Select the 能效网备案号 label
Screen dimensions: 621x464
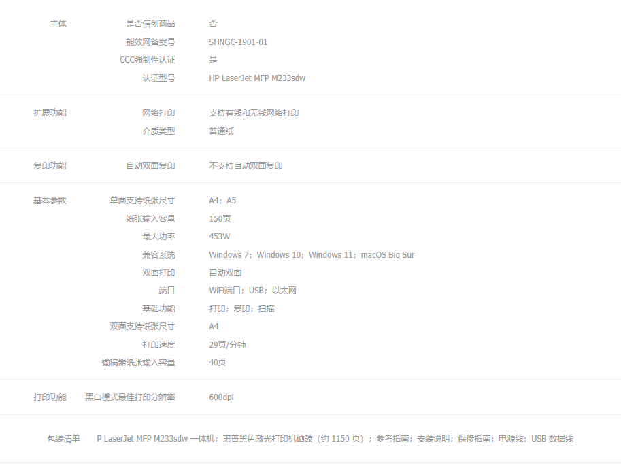[x=150, y=42]
